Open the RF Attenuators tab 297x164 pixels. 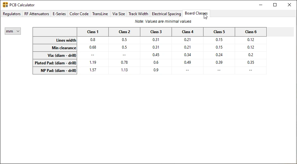click(37, 14)
